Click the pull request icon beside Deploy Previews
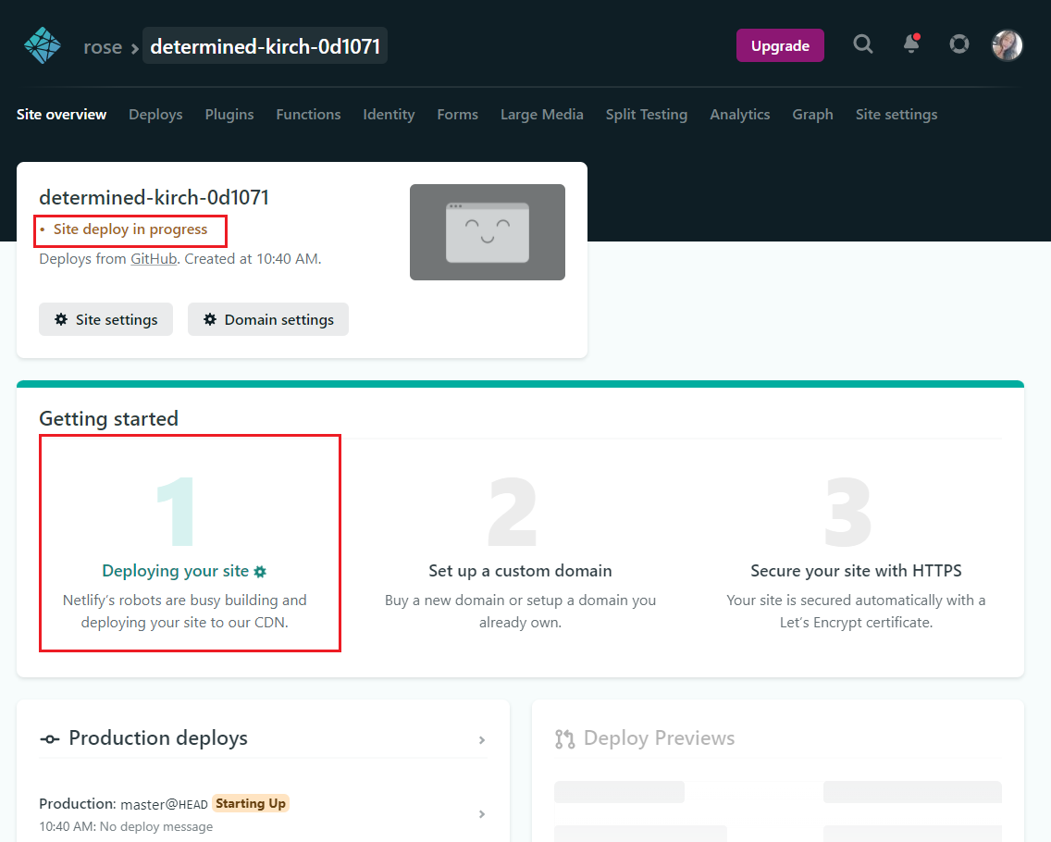This screenshot has height=842, width=1051. [x=565, y=738]
